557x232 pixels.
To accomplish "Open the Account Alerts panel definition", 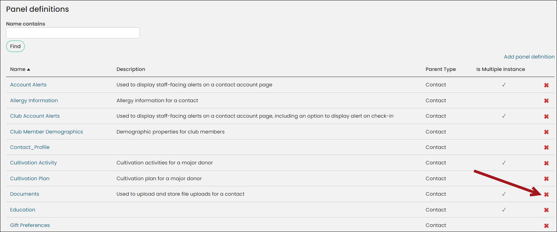I will [x=28, y=85].
